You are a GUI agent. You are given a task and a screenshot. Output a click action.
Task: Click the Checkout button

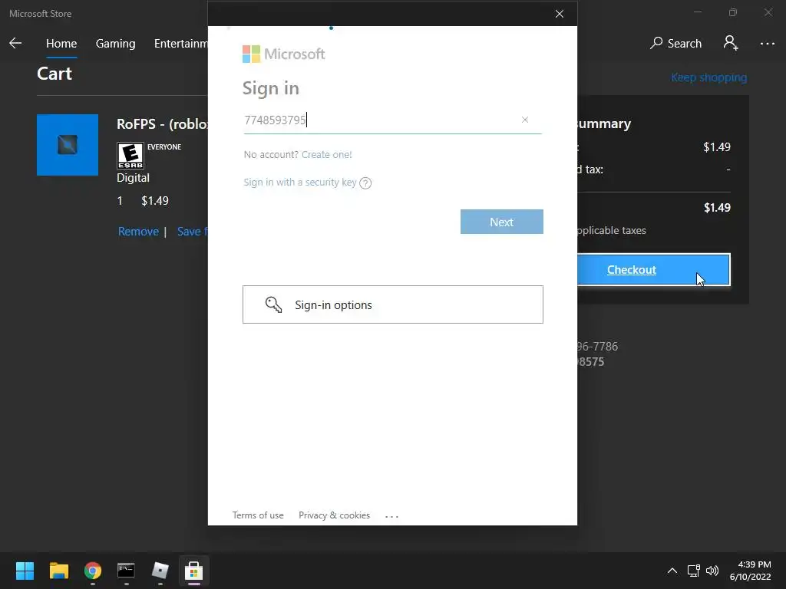click(x=653, y=269)
